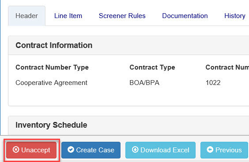Open the Screener Rules tab

click(x=122, y=16)
